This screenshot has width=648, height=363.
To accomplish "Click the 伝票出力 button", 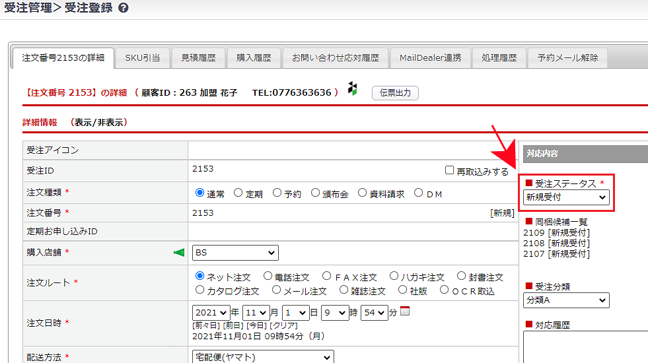I will tap(395, 93).
